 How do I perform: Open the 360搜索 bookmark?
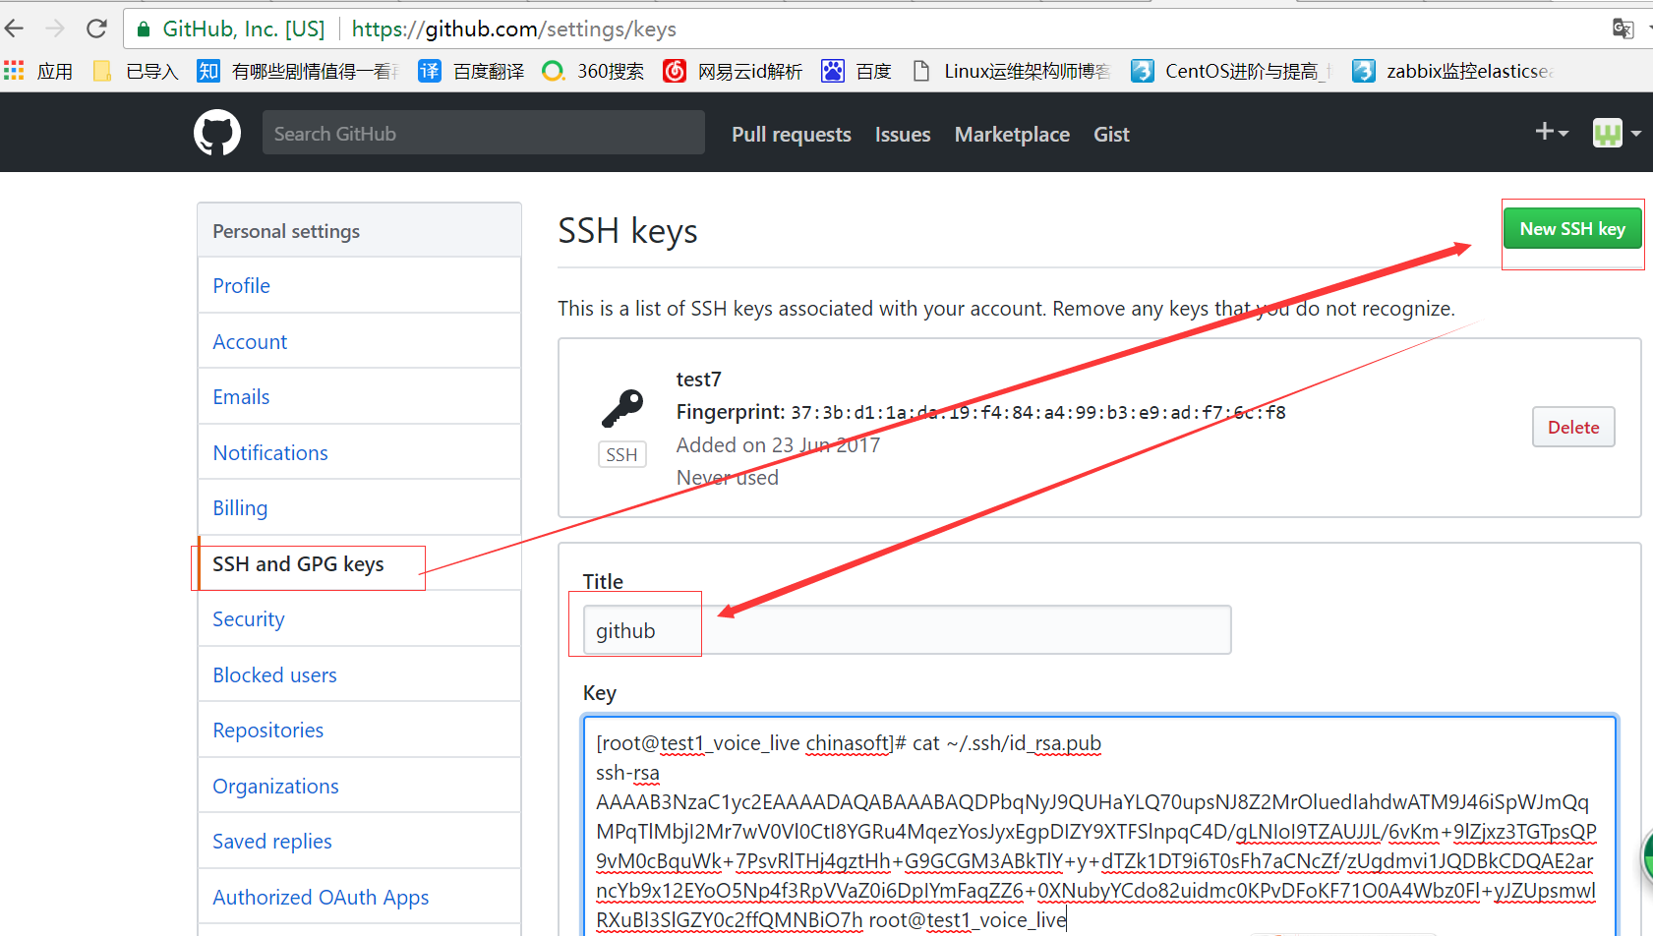[594, 71]
